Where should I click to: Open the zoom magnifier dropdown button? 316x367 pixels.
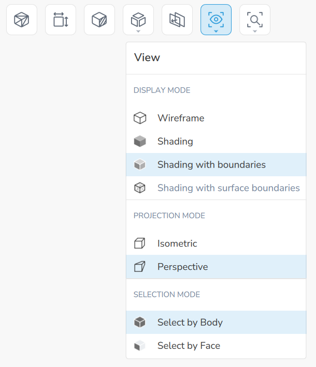[255, 20]
